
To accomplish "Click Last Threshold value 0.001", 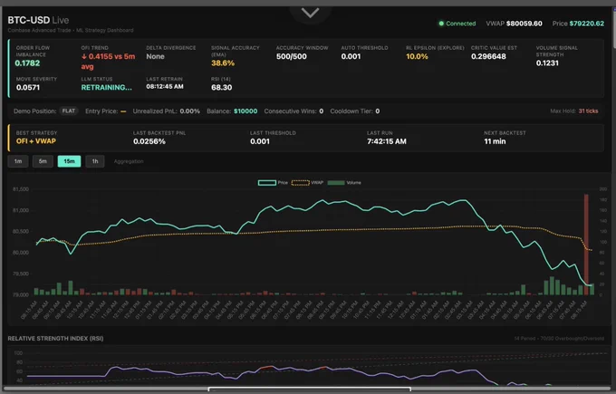I will coord(260,141).
